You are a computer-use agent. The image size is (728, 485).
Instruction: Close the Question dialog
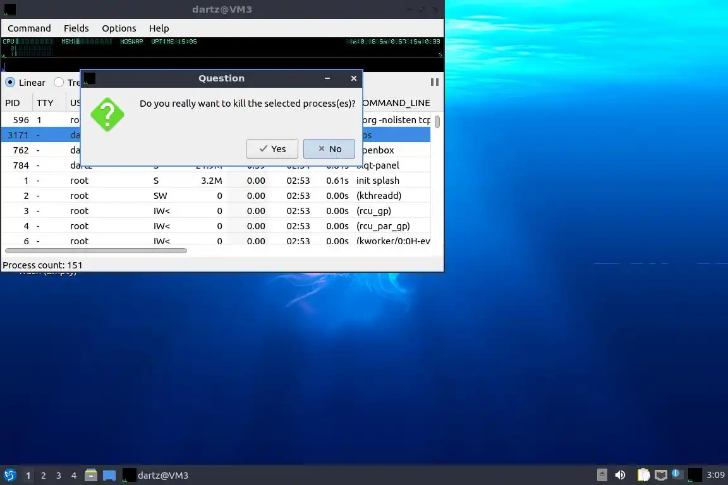(354, 78)
